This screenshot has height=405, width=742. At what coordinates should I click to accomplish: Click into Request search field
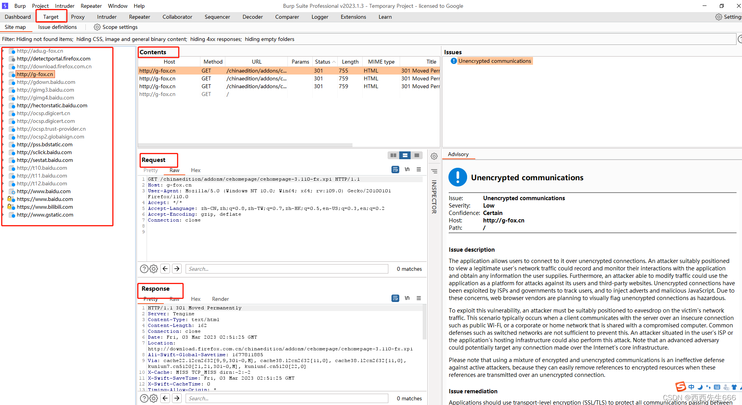click(287, 269)
